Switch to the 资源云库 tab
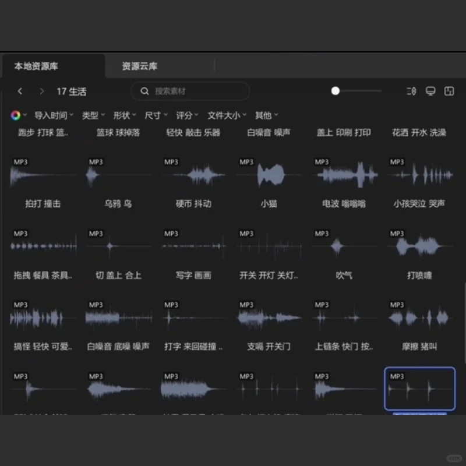The width and height of the screenshot is (466, 466). tap(139, 66)
